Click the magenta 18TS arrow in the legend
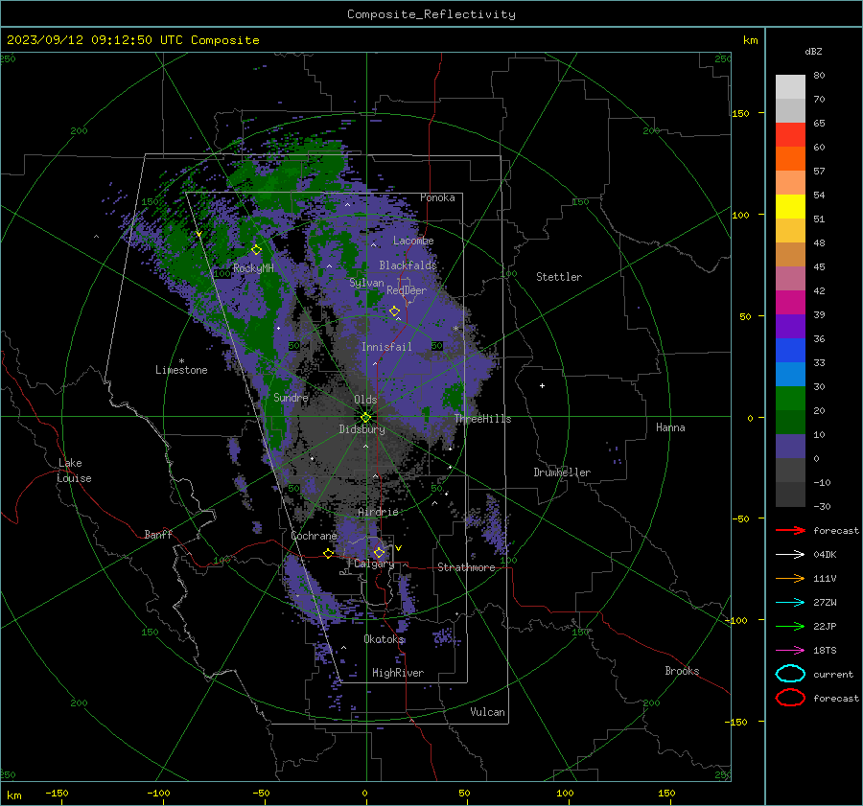This screenshot has width=863, height=806. tap(790, 651)
